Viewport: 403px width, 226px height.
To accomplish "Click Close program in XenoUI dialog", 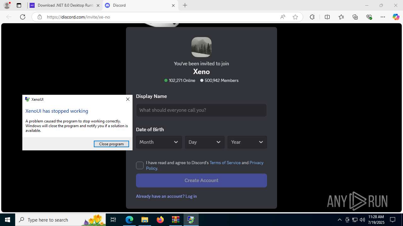I will (x=111, y=144).
